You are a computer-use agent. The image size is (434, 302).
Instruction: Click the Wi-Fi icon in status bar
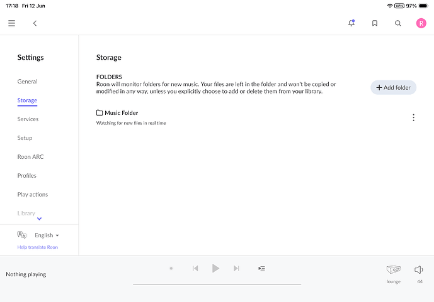[390, 6]
